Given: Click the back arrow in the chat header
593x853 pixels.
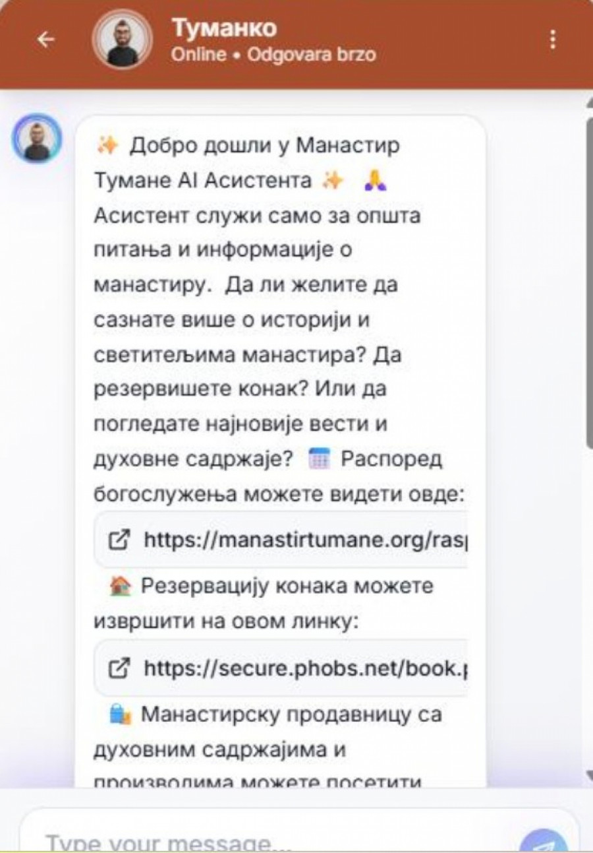Looking at the screenshot, I should (45, 40).
